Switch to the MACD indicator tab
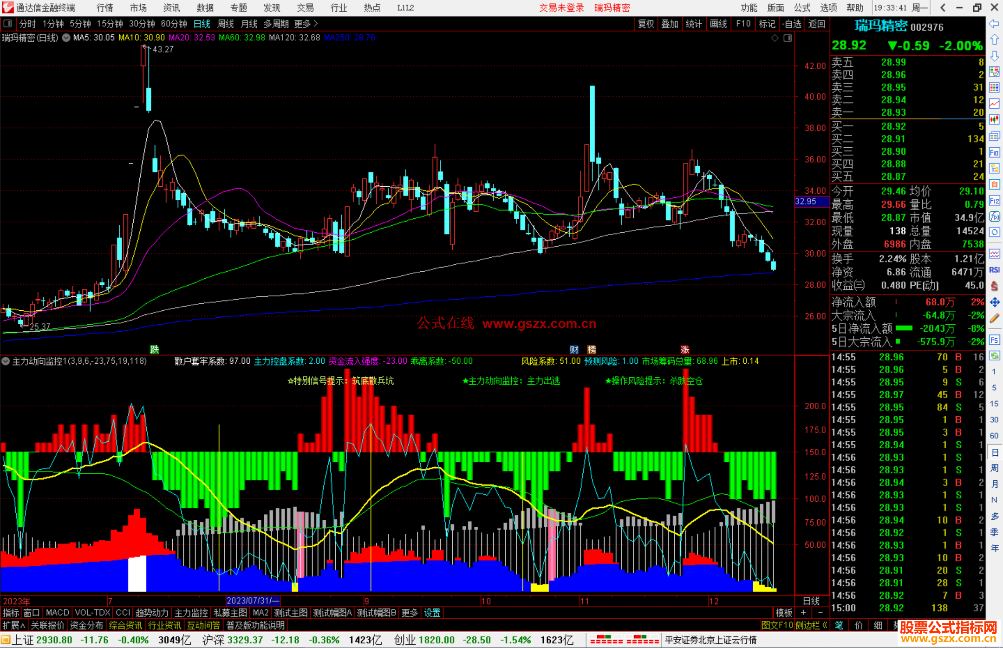 pos(58,613)
